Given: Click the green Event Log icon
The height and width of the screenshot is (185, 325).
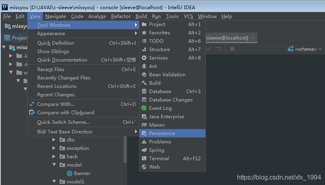Looking at the screenshot, I should tap(144, 108).
